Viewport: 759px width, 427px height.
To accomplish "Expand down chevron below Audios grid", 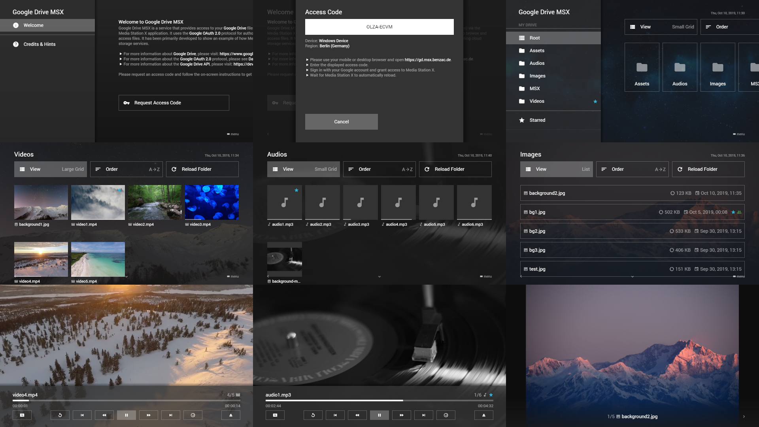I will (x=379, y=277).
